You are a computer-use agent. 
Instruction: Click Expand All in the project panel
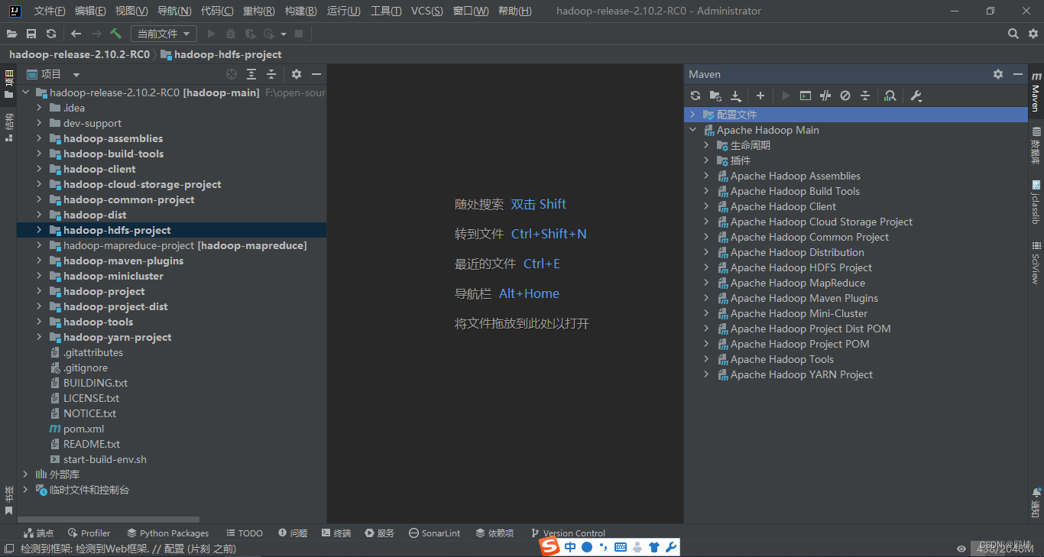(x=251, y=74)
